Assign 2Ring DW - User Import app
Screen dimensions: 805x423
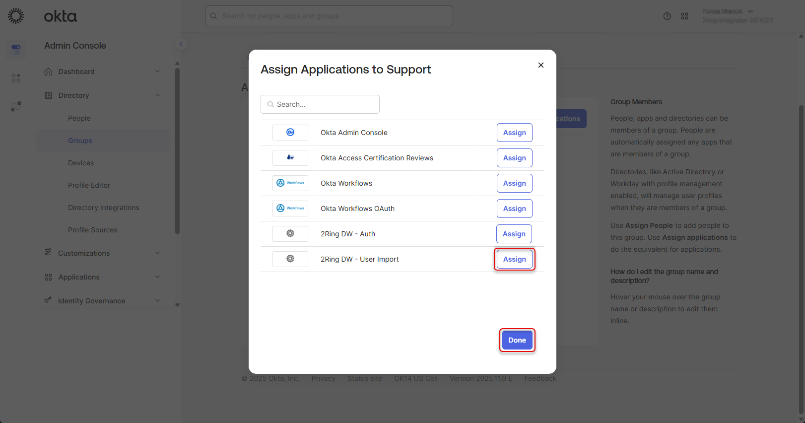[515, 259]
